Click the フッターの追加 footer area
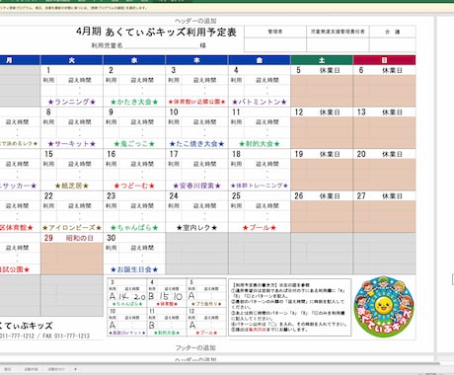 click(x=195, y=347)
